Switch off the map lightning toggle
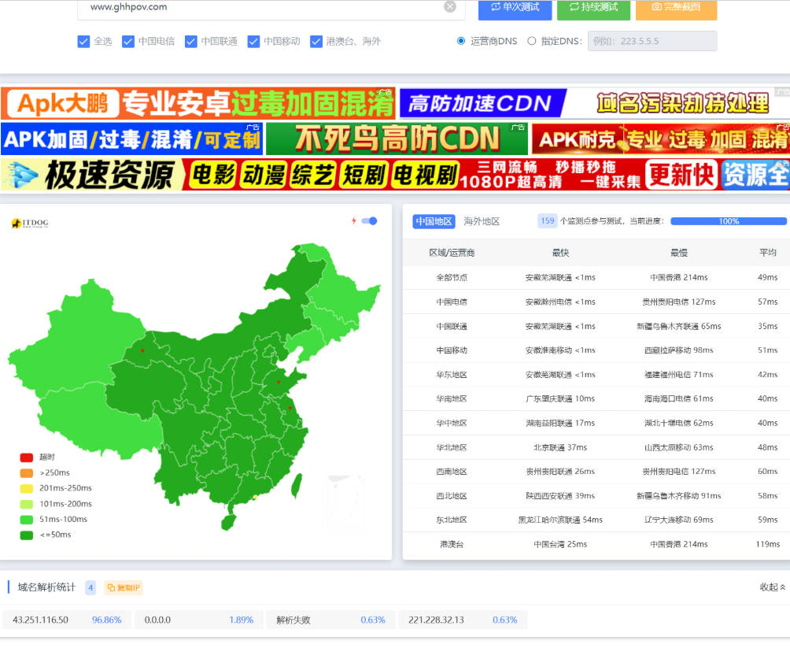Viewport: 790px width, 648px height. point(369,221)
